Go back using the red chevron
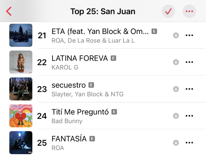 (x=9, y=11)
